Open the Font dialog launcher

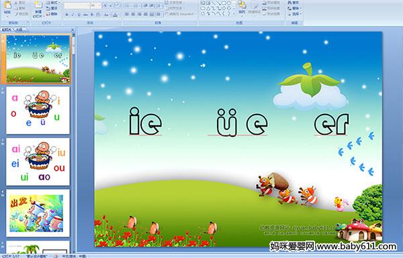(x=120, y=23)
